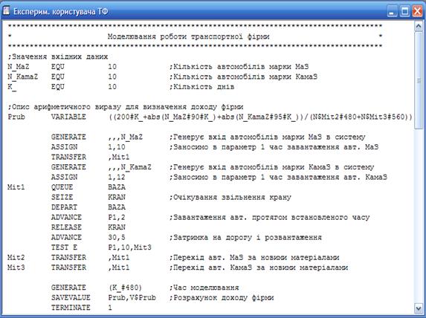Click operand 'Prub,V$Prub'

tap(132, 297)
